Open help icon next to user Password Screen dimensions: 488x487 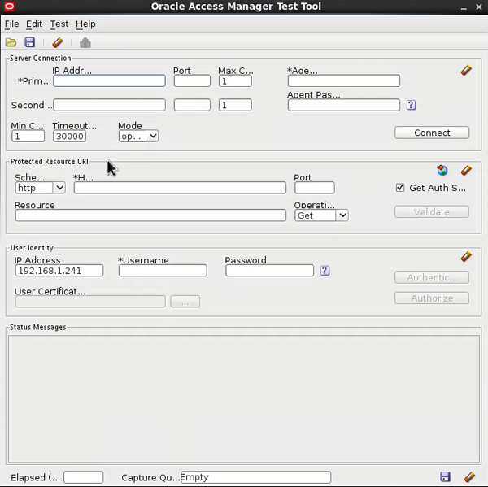(325, 271)
